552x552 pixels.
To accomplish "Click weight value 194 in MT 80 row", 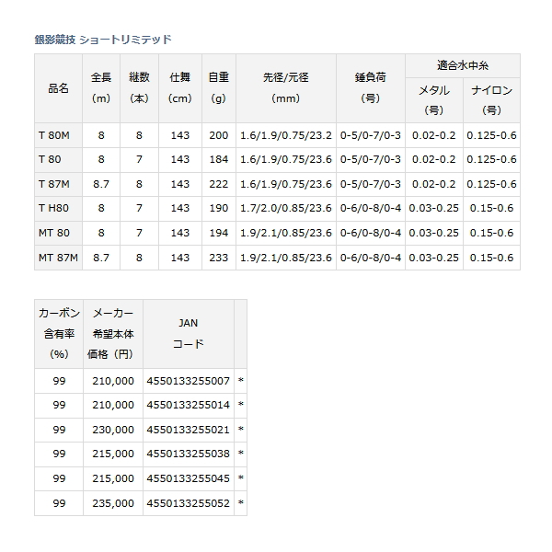I will (219, 233).
